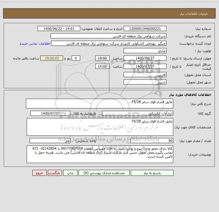Click the مشخصات کالای مورد نیاز label
This screenshot has width=219, height=212.
(x=193, y=127)
